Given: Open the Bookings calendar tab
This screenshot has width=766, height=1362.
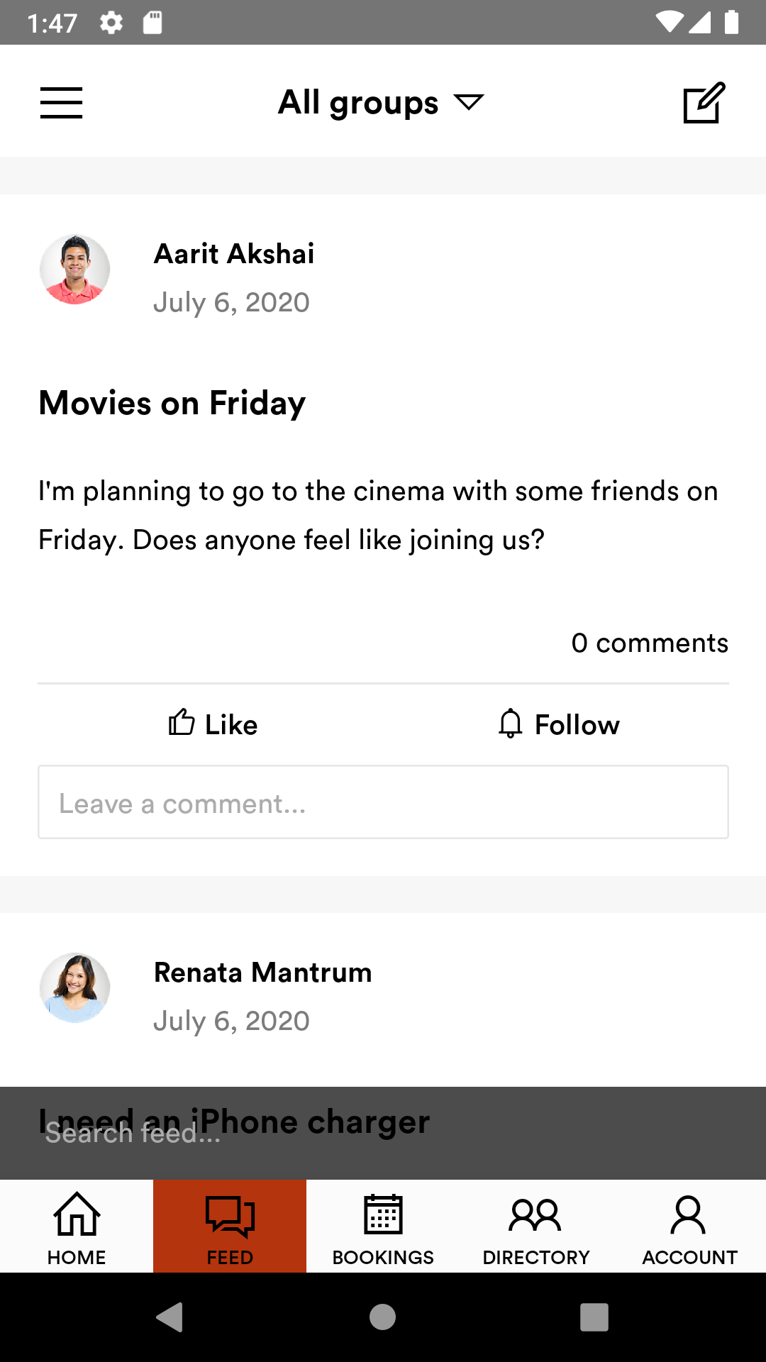Looking at the screenshot, I should 383,1227.
